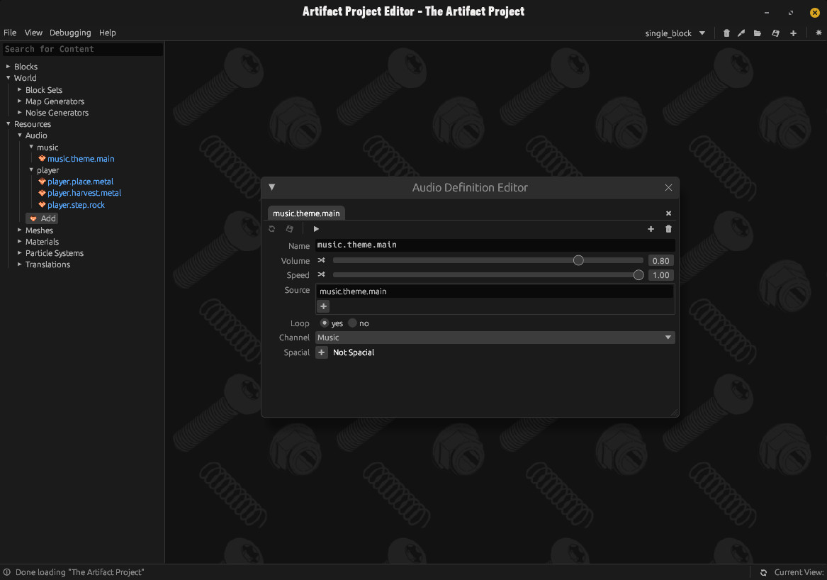The image size is (827, 580).
Task: Open the Channel dropdown showing Music
Action: (495, 338)
